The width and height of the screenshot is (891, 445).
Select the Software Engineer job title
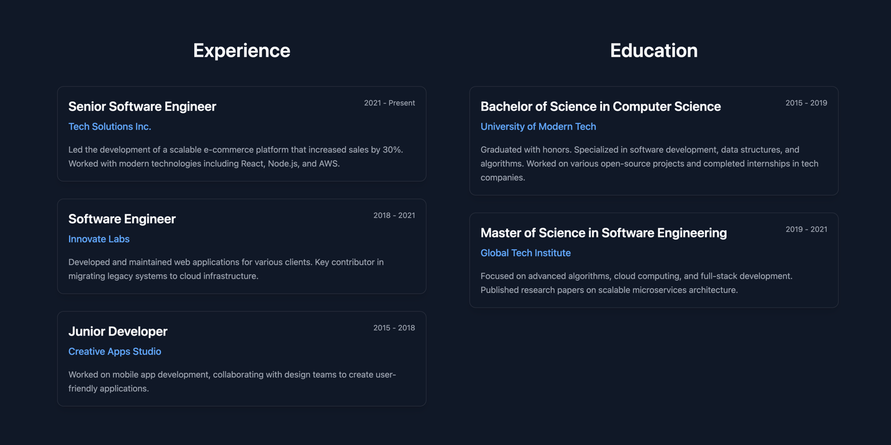click(122, 219)
